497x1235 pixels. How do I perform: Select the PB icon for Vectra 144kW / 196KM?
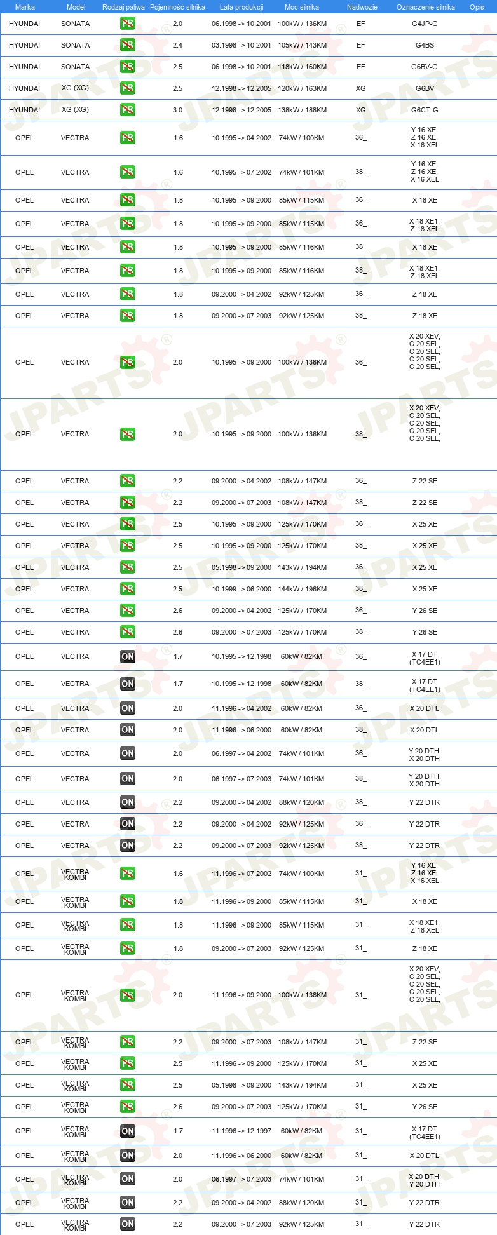pyautogui.click(x=127, y=589)
